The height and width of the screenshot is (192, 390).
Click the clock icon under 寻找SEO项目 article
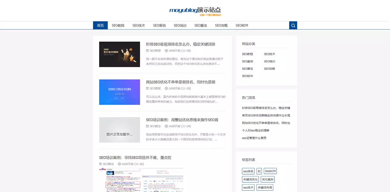(120, 164)
